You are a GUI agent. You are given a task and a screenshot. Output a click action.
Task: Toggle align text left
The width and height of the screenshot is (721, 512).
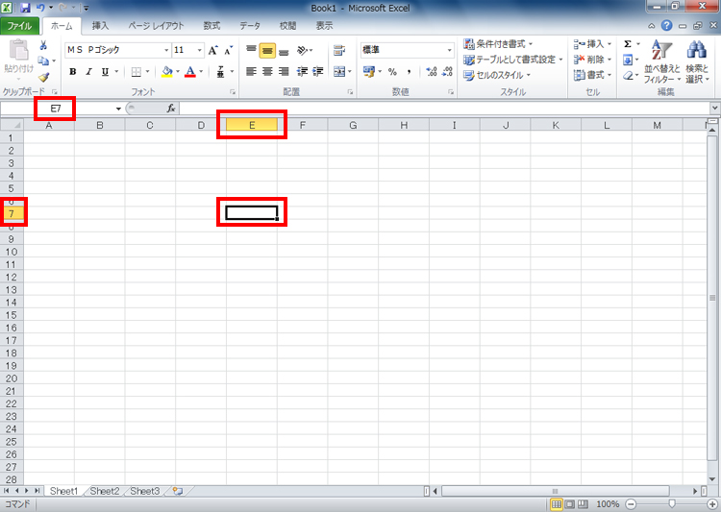pos(251,72)
